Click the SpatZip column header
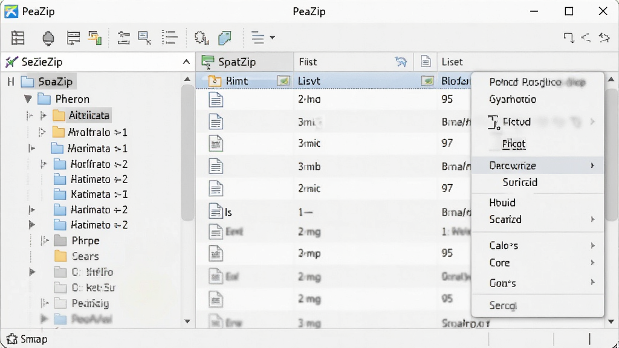This screenshot has height=348, width=619. (x=245, y=62)
